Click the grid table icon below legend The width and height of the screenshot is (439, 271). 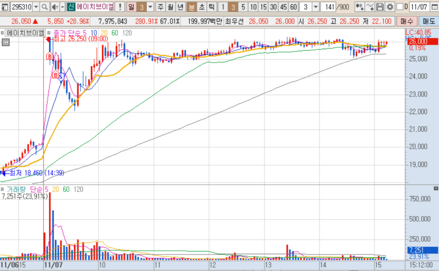coord(5,43)
